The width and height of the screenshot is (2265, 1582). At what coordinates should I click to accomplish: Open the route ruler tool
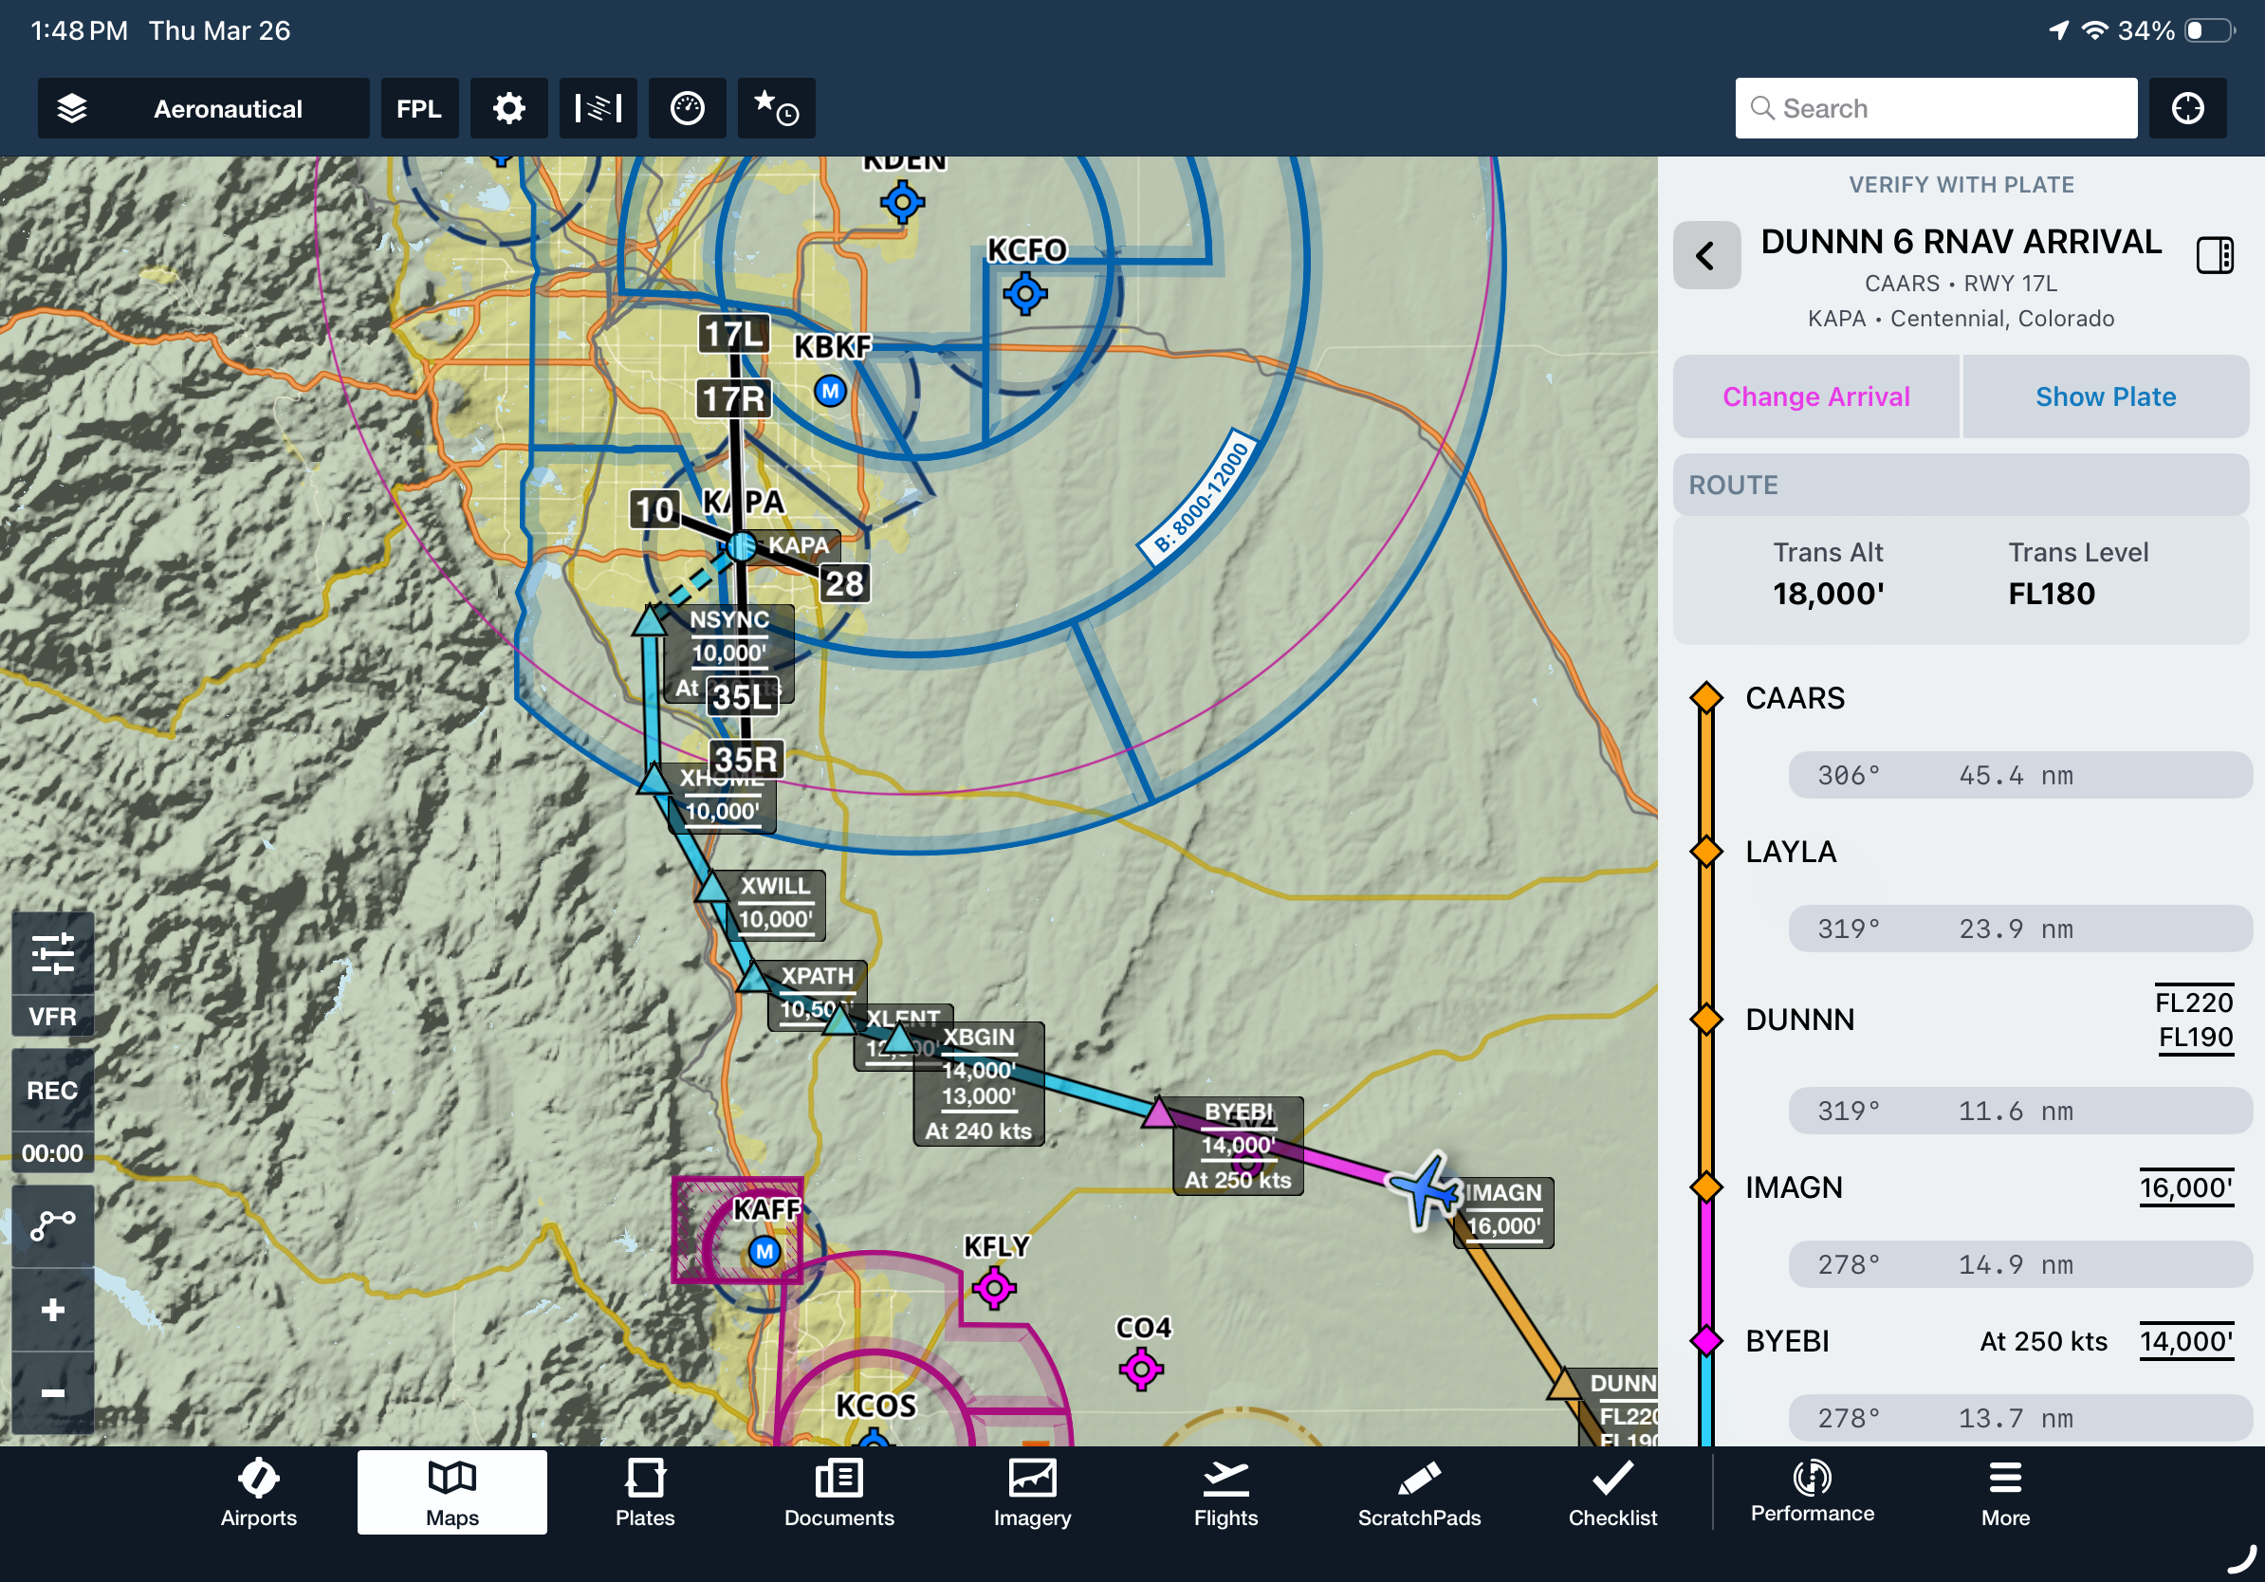point(52,1226)
